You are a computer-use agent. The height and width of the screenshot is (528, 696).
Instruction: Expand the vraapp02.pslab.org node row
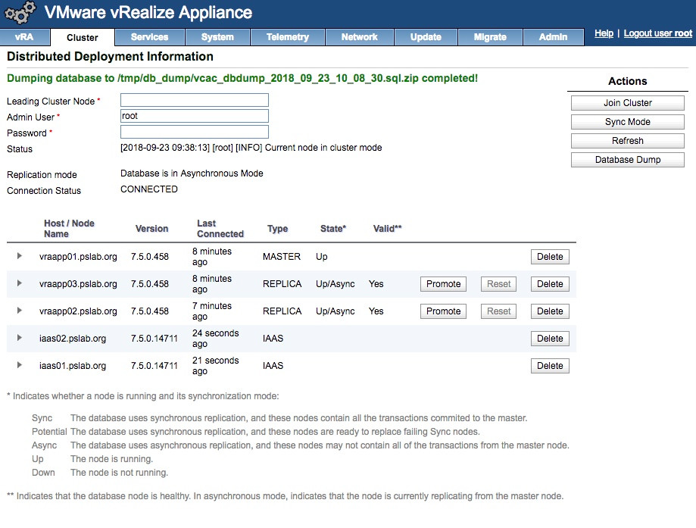point(20,311)
